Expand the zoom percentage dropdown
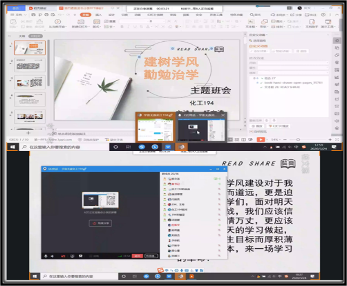 coord(276,140)
